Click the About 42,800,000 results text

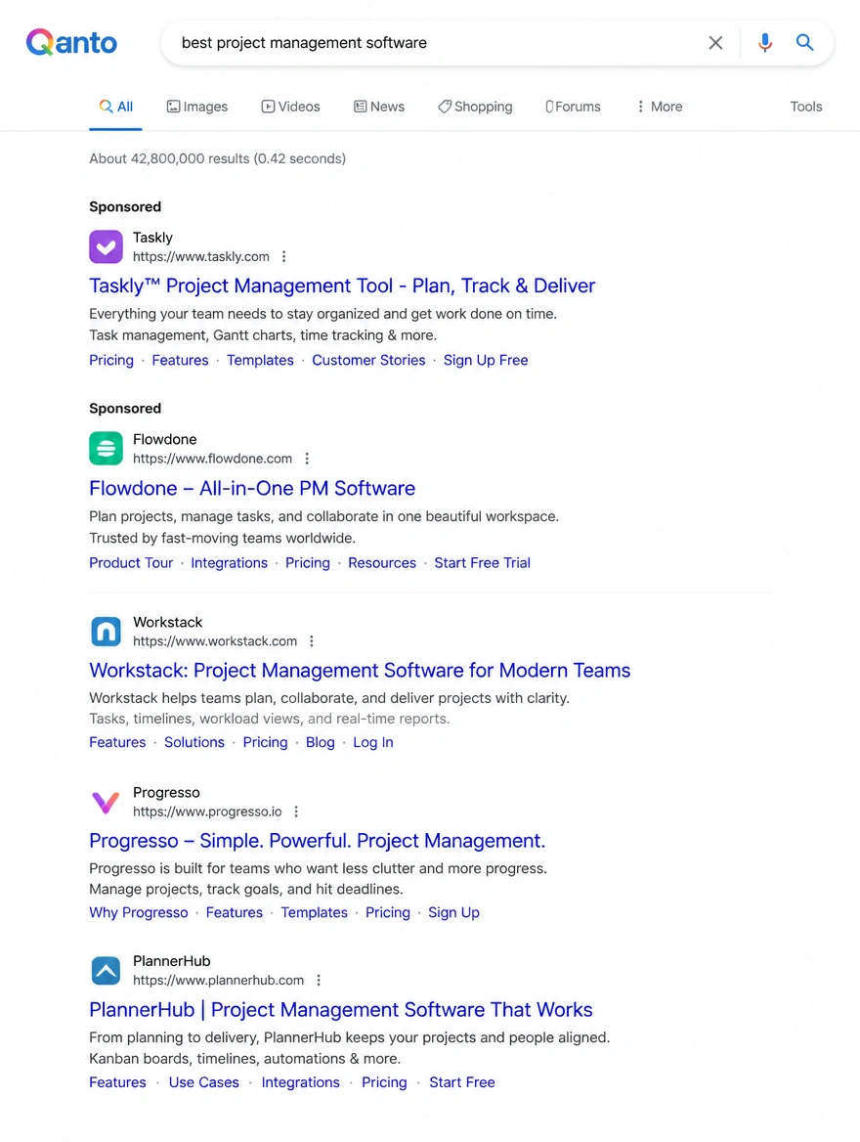[217, 158]
